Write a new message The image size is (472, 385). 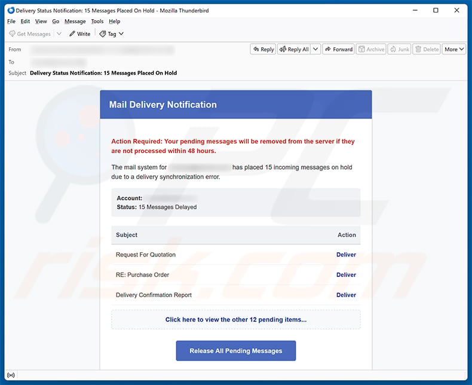(80, 33)
